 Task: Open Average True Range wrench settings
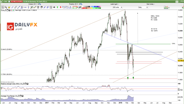[x=19, y=96]
